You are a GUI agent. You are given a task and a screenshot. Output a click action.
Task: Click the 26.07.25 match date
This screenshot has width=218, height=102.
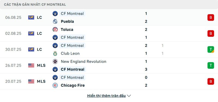[x=13, y=65]
